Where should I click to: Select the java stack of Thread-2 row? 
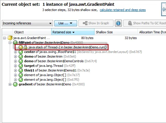point(61,47)
